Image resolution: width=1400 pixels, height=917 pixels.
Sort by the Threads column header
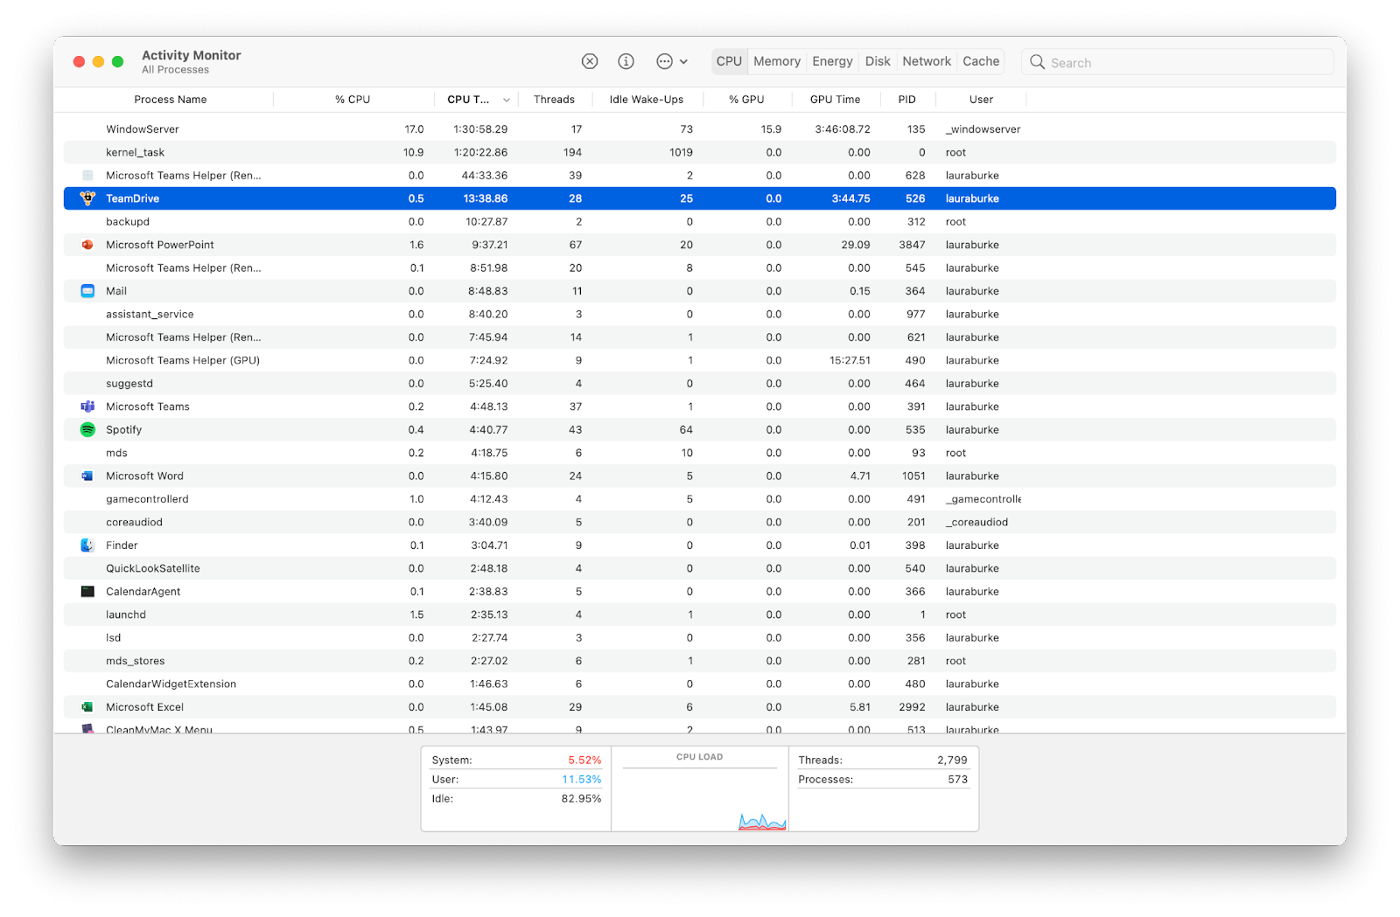click(x=554, y=100)
